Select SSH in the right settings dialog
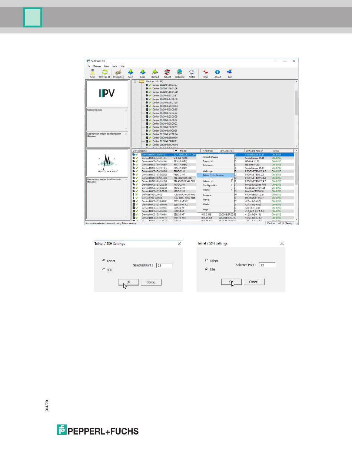 tap(207, 269)
